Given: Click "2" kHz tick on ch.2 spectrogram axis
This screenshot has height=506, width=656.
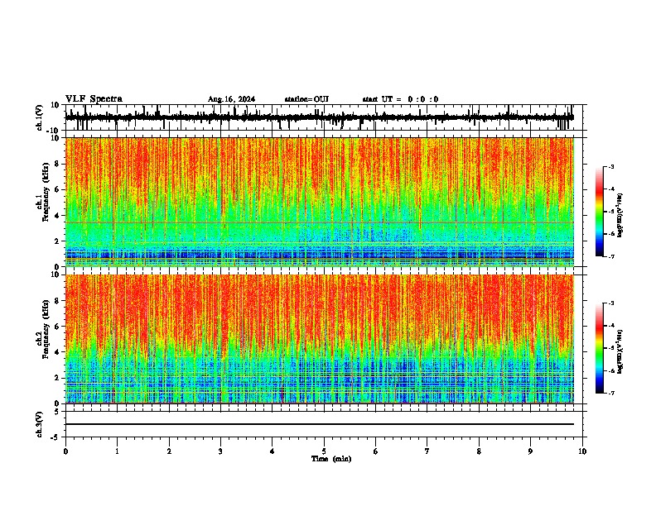Looking at the screenshot, I should 58,378.
